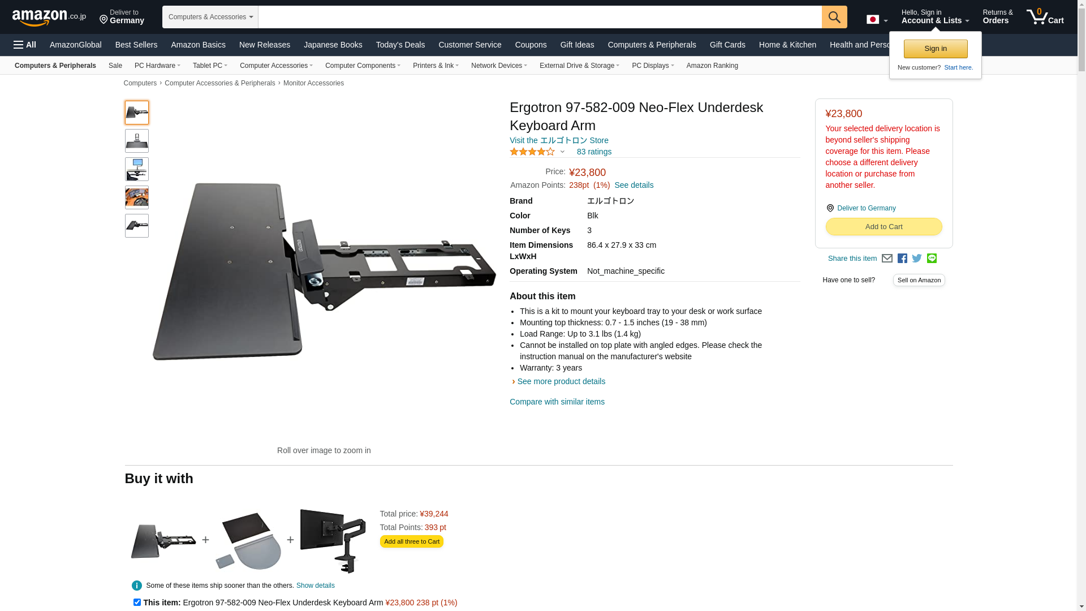Expand the star rating breakdown arrow
Image resolution: width=1086 pixels, height=611 pixels.
[x=562, y=152]
